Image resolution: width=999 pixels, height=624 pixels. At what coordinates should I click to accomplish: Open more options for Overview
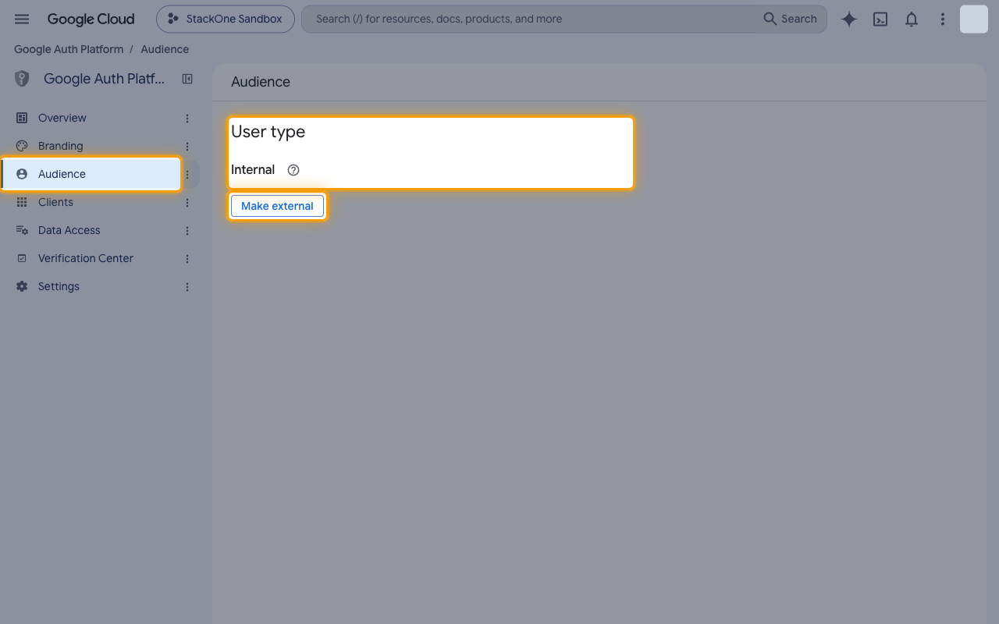(x=187, y=119)
